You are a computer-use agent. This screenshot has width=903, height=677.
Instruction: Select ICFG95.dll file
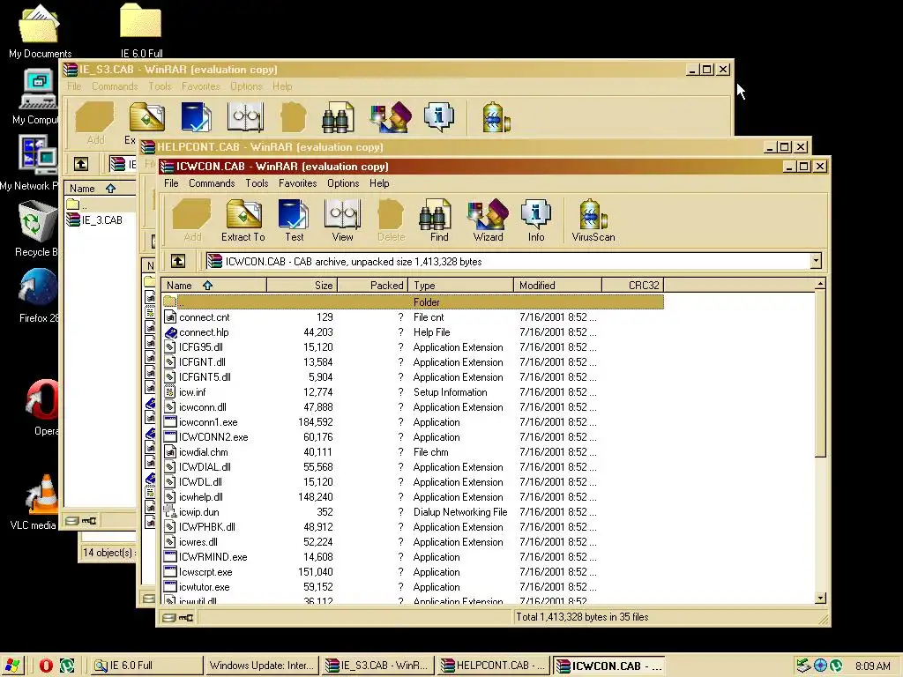[x=413, y=347]
